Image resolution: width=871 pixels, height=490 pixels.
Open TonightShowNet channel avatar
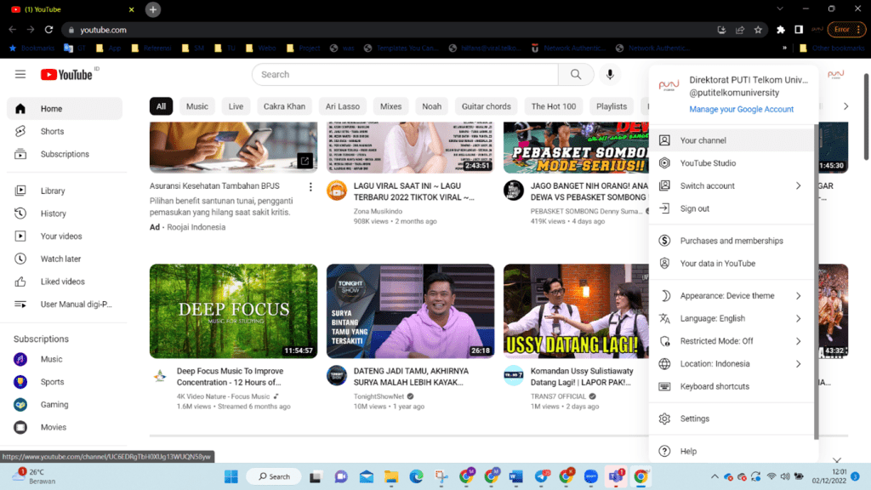point(337,375)
